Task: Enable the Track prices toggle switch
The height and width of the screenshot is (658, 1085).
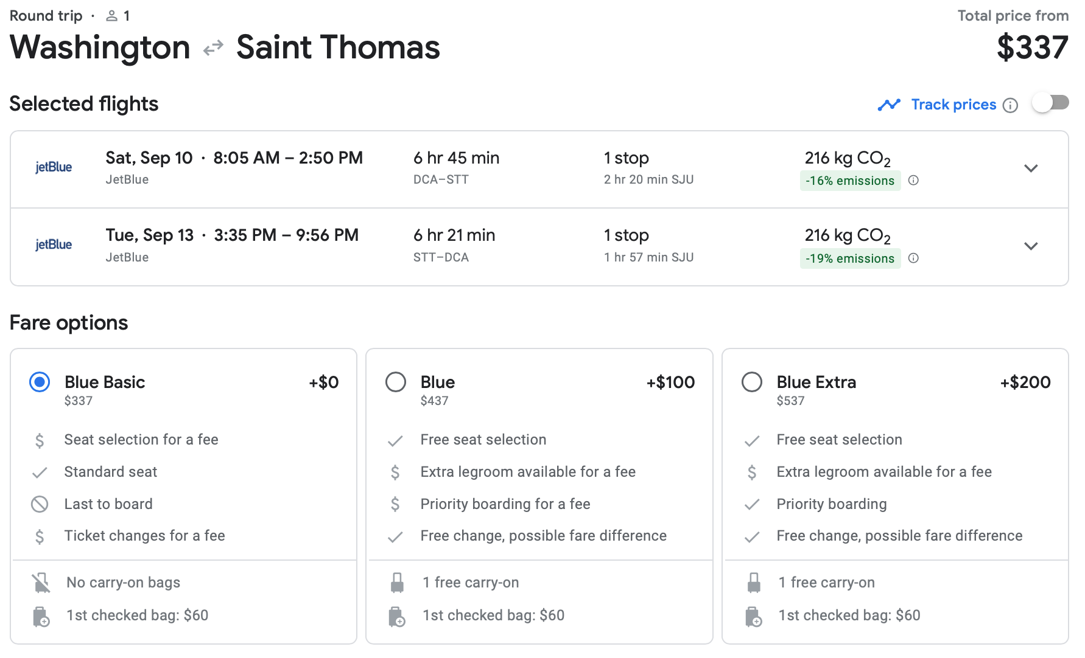Action: pos(1050,103)
